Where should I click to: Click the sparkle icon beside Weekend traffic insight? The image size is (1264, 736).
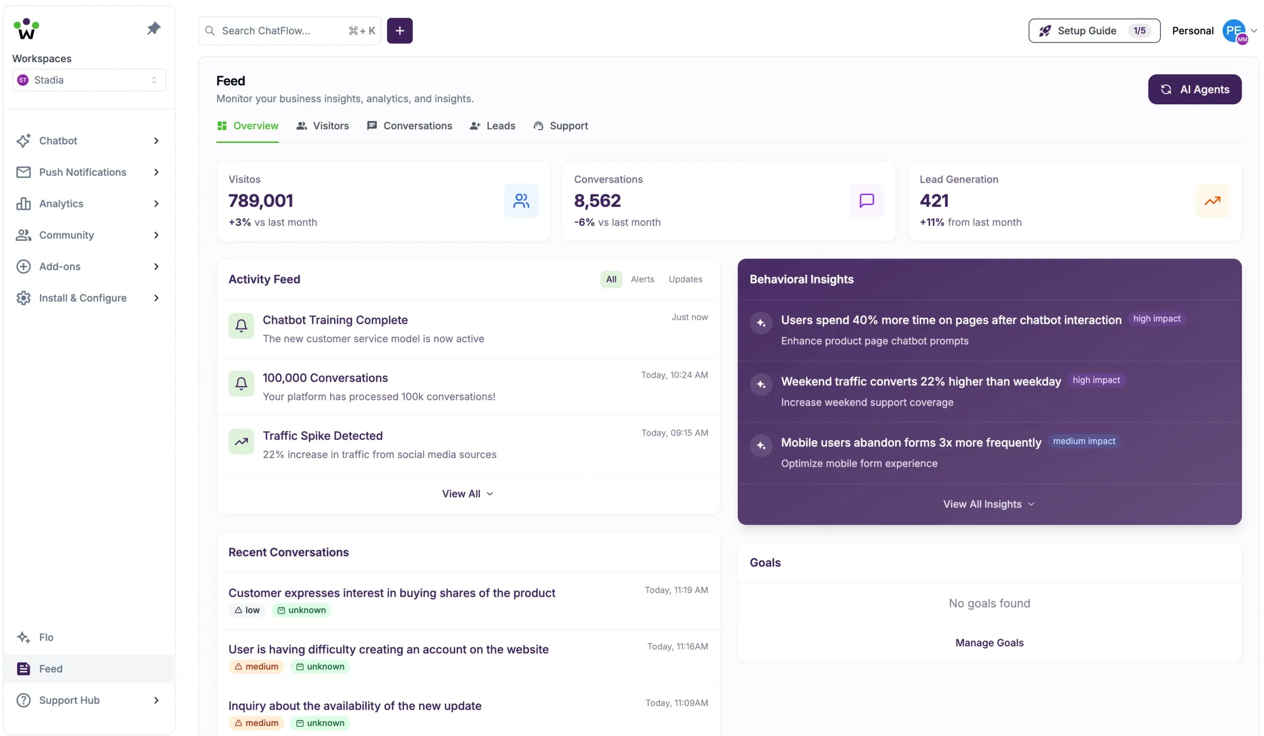[x=761, y=384]
